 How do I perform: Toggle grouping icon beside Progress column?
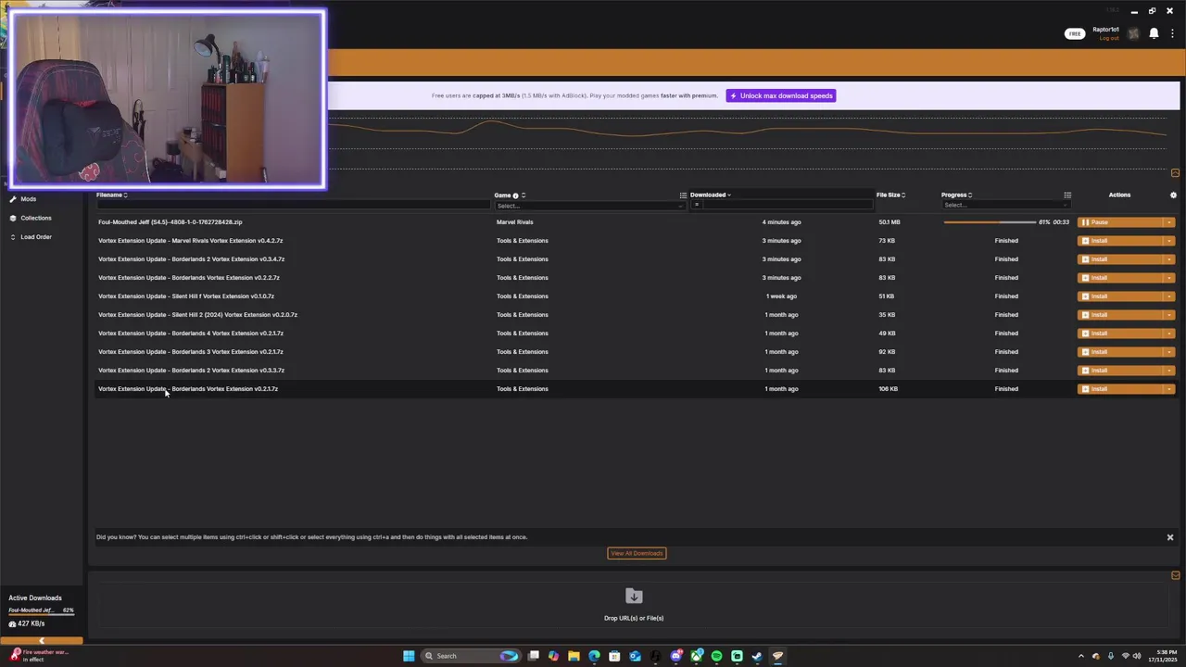[x=1067, y=195]
